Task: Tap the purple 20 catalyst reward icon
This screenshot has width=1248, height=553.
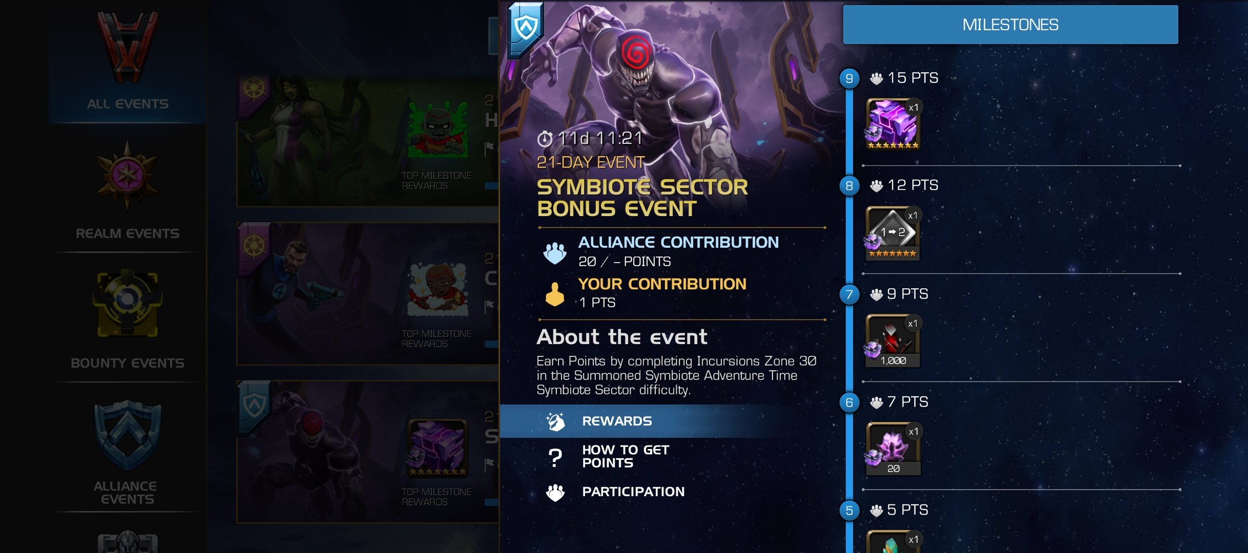Action: (893, 449)
